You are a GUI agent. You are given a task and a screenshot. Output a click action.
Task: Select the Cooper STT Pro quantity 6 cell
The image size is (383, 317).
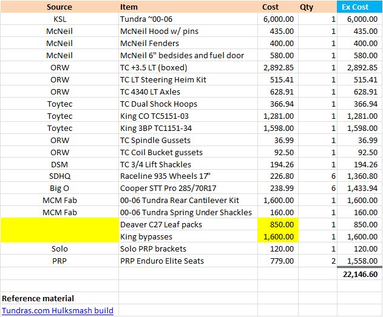pos(317,188)
